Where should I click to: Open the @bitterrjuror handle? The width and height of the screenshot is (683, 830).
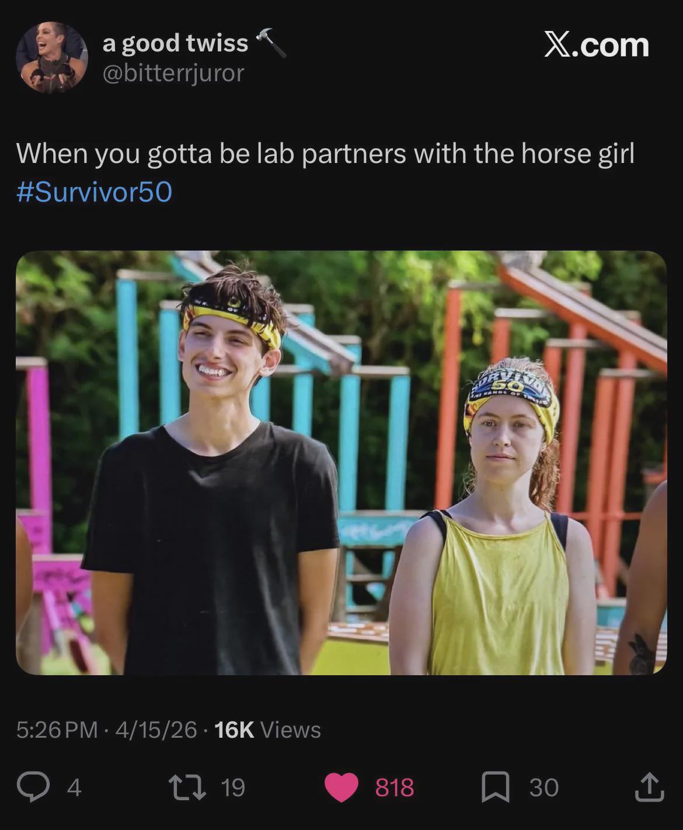point(173,74)
